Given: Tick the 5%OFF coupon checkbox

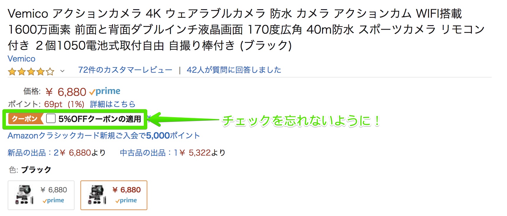Looking at the screenshot, I should click(51, 119).
